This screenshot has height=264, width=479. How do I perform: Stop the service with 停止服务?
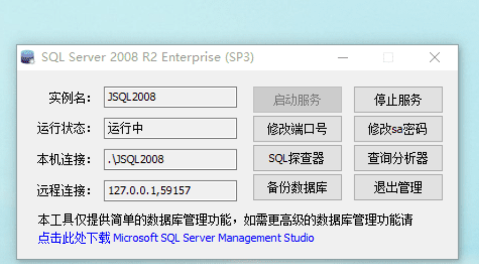point(398,99)
